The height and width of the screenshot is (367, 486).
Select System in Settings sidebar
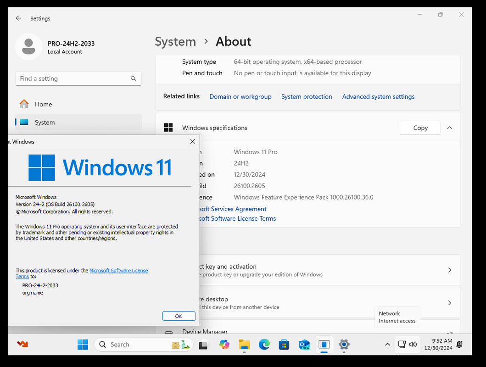coord(78,122)
